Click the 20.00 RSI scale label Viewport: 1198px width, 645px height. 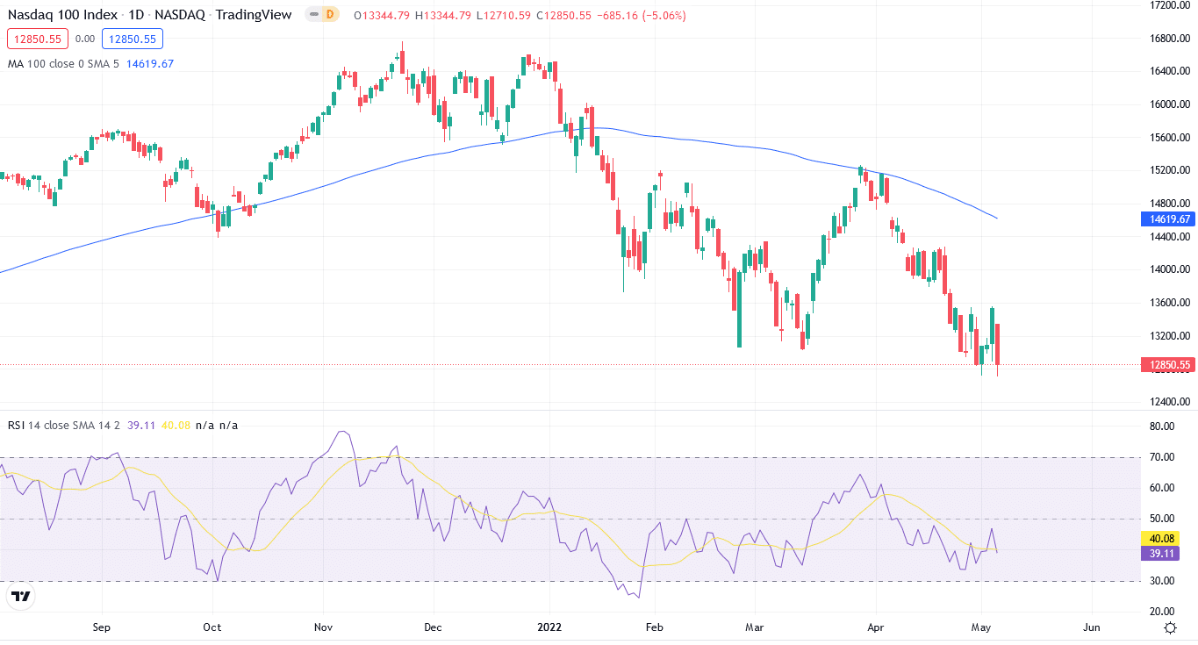(x=1161, y=612)
